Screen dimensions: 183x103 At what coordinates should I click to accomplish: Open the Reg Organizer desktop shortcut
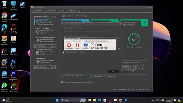pyautogui.click(x=5, y=40)
